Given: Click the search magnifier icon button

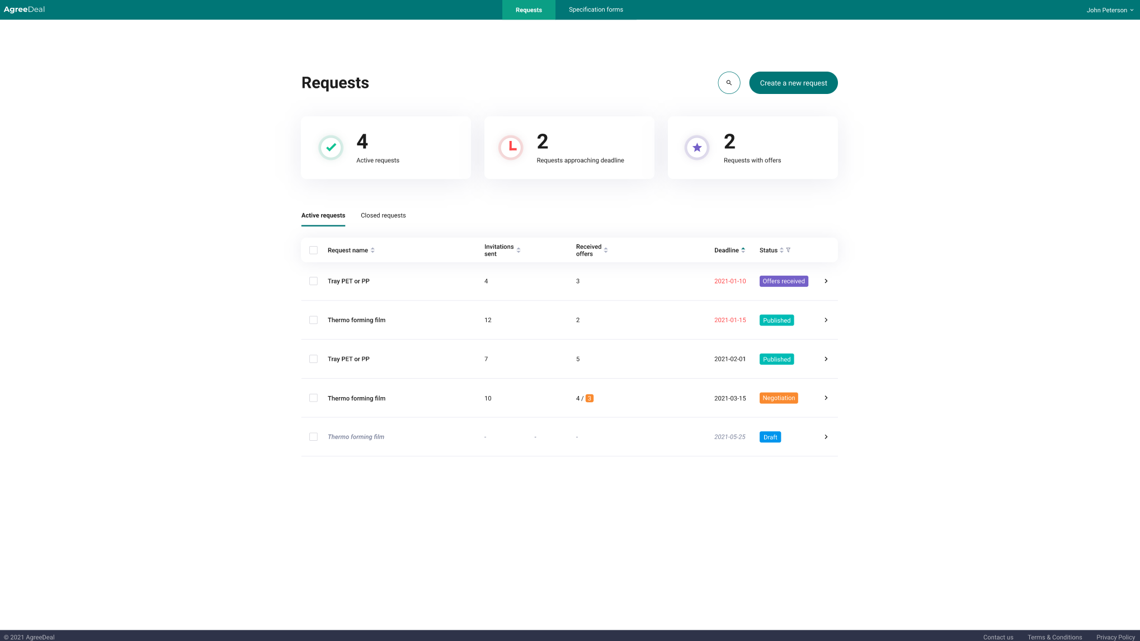Looking at the screenshot, I should tap(729, 83).
